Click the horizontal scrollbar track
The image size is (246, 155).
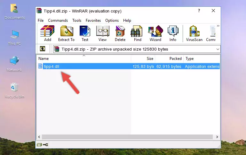click(127, 137)
